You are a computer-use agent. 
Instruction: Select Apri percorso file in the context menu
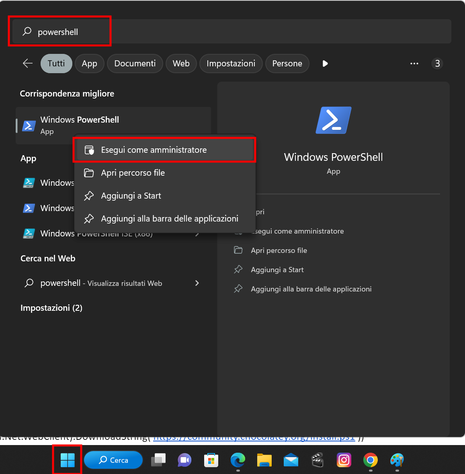(133, 172)
